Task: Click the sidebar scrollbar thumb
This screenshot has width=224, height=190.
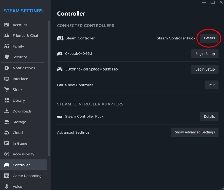Action: 49,88
